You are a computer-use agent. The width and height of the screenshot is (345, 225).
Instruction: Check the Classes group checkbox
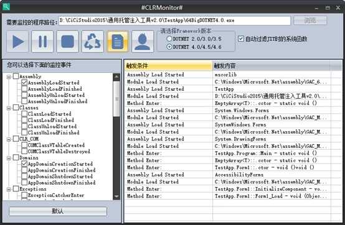click(x=16, y=108)
